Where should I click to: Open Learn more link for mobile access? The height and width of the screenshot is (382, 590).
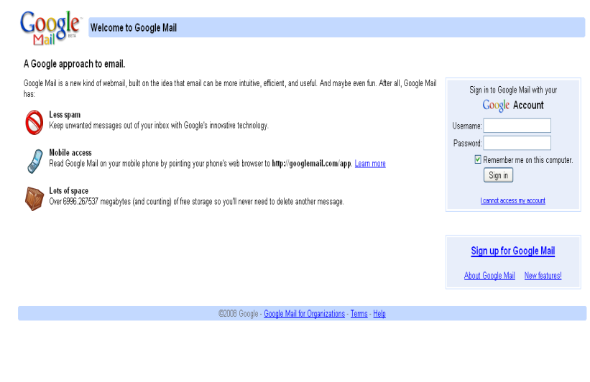click(x=370, y=164)
